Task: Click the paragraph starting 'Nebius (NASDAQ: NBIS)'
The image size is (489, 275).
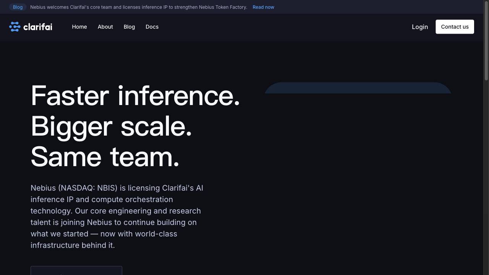Action: pos(117,217)
